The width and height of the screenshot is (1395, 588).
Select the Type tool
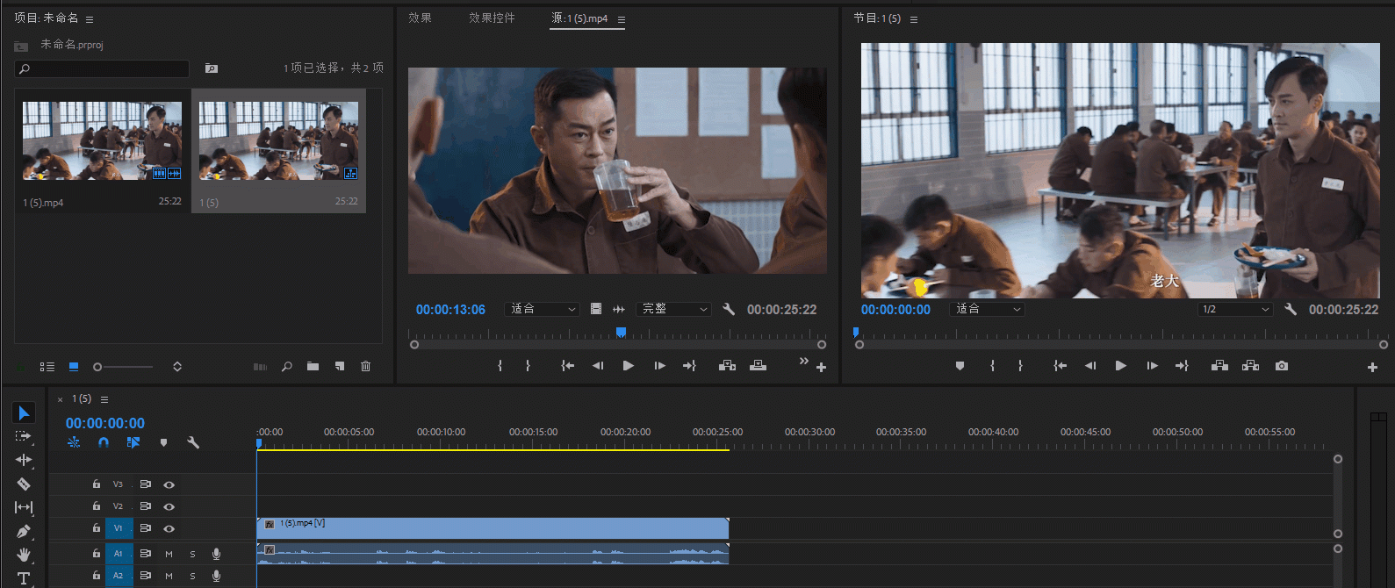pos(24,577)
